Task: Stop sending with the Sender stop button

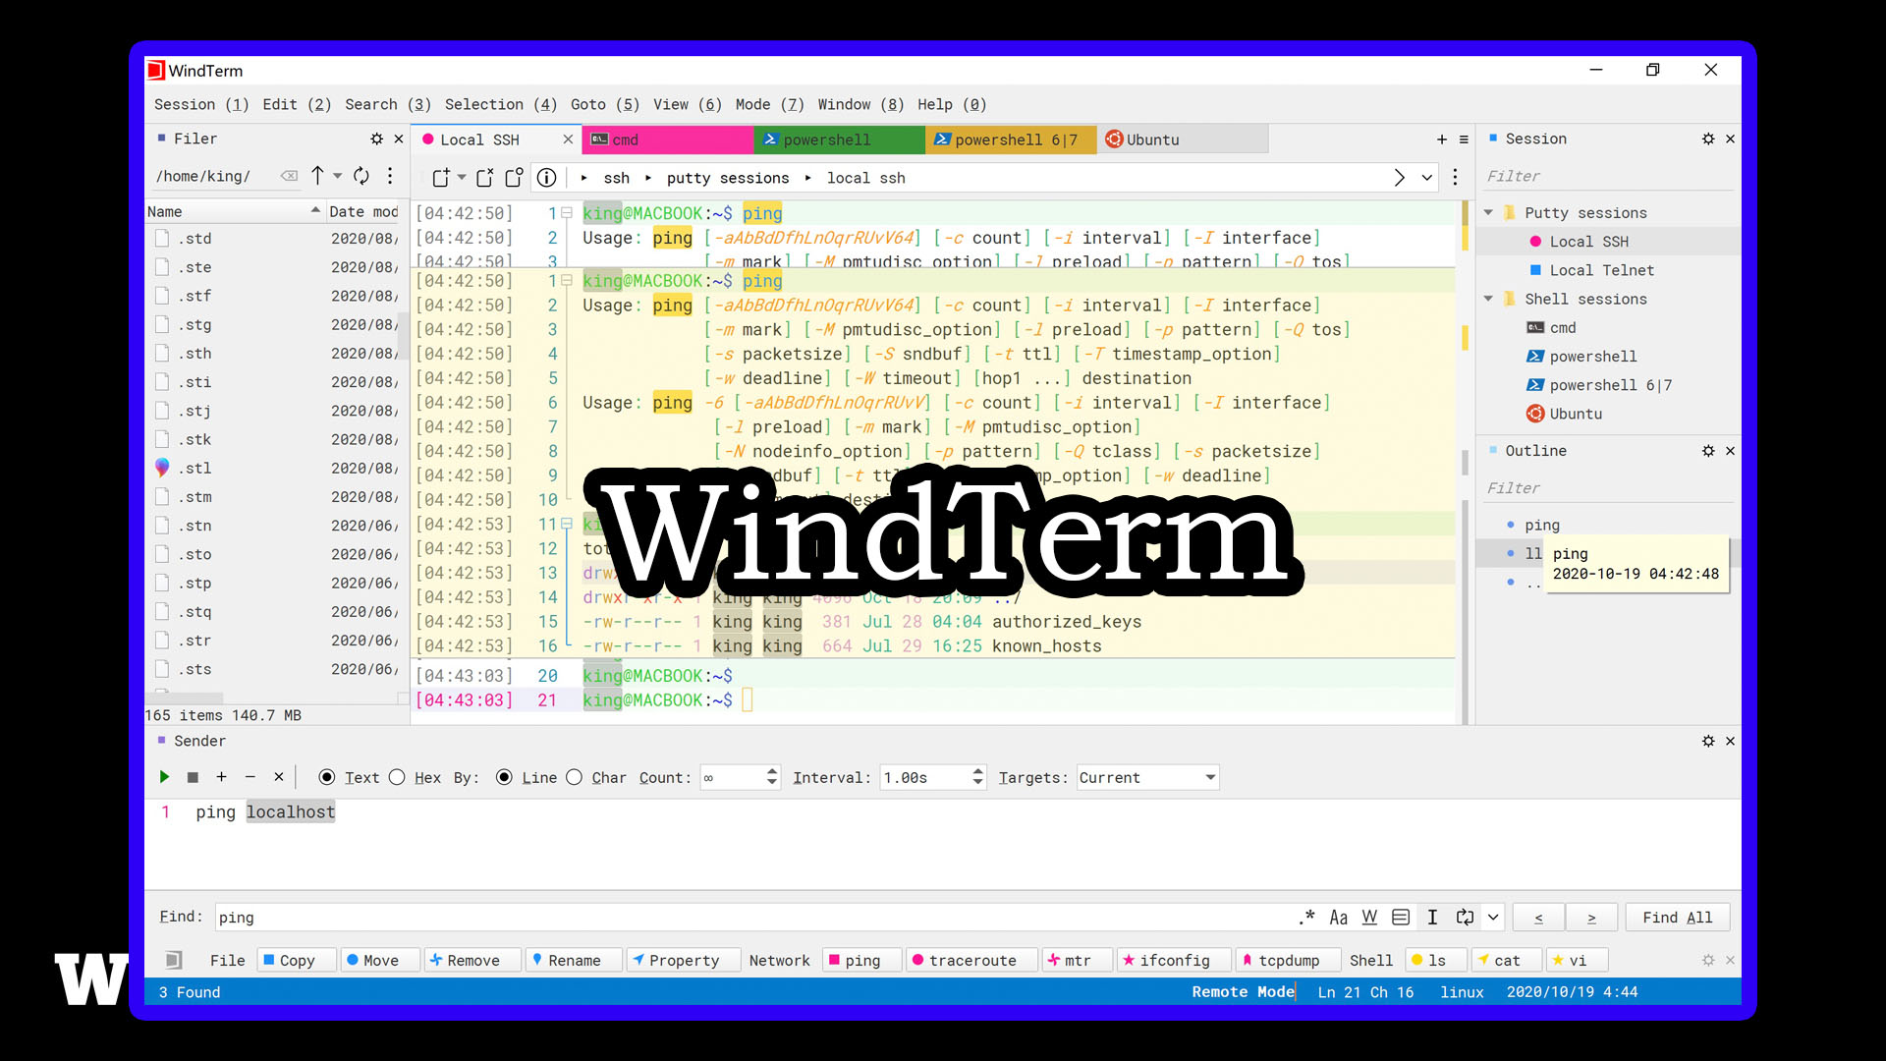Action: 193,777
